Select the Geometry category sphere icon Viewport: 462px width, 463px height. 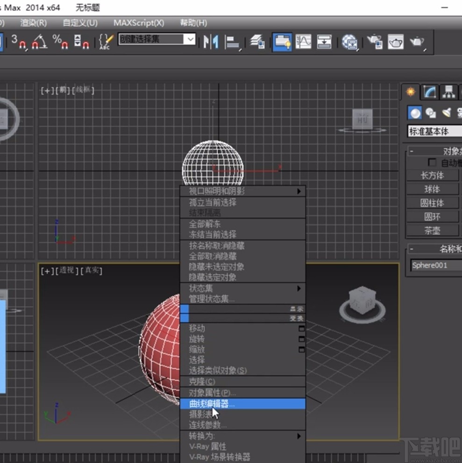tap(415, 113)
